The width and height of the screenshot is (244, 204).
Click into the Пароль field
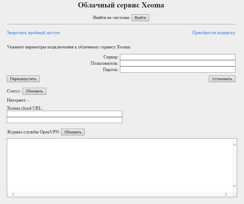[177, 70]
